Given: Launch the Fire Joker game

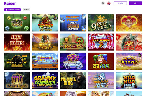Looking at the screenshot, I should [129, 23].
